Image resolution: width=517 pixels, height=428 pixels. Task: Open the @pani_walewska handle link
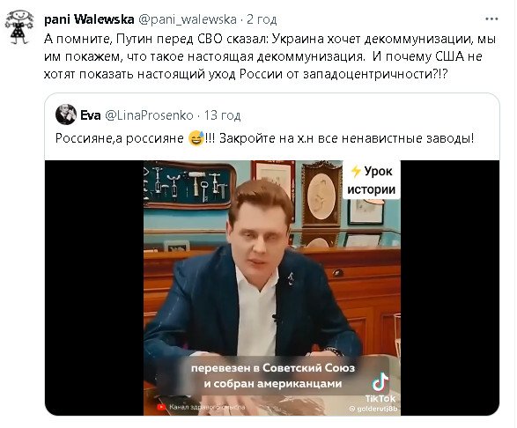point(188,19)
